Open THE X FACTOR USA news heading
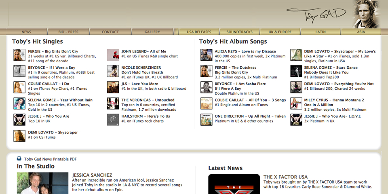Image resolution: width=388 pixels, height=194 pixels. pyautogui.click(x=286, y=177)
